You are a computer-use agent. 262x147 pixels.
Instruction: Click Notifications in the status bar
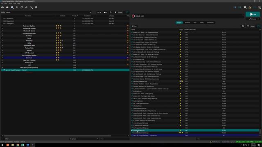point(215,142)
